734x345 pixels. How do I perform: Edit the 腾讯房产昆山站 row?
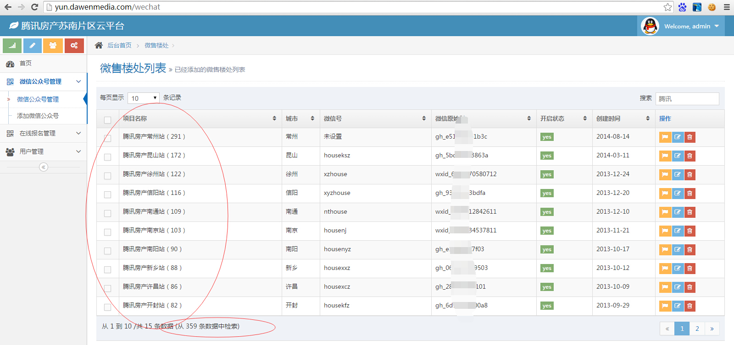coord(678,156)
